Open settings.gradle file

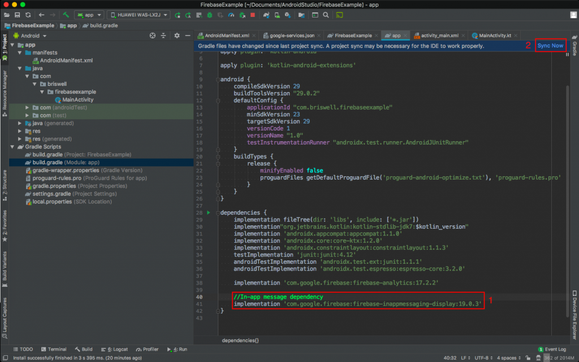[x=74, y=194]
